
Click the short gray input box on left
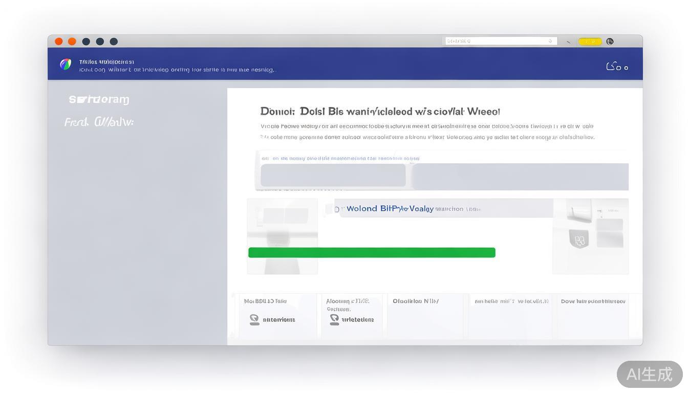(x=333, y=175)
